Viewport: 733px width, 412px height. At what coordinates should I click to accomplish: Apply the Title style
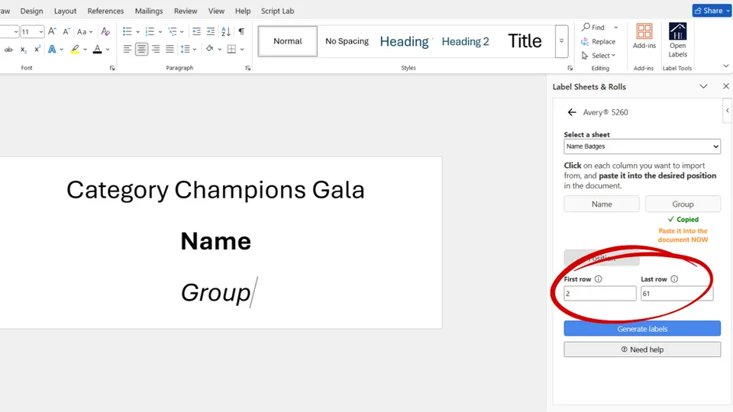[525, 41]
